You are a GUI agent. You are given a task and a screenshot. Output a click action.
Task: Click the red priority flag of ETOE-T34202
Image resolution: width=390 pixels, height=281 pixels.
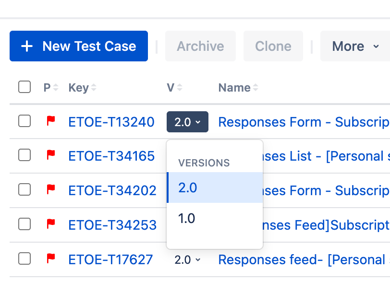pos(51,189)
